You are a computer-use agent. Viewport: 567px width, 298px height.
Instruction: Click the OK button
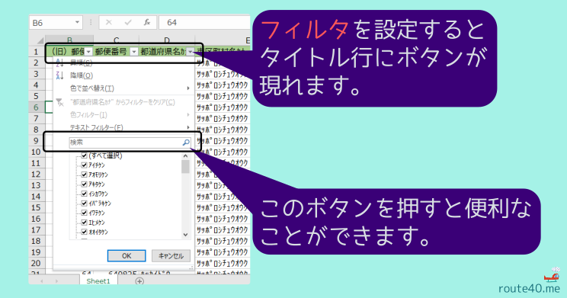127,255
